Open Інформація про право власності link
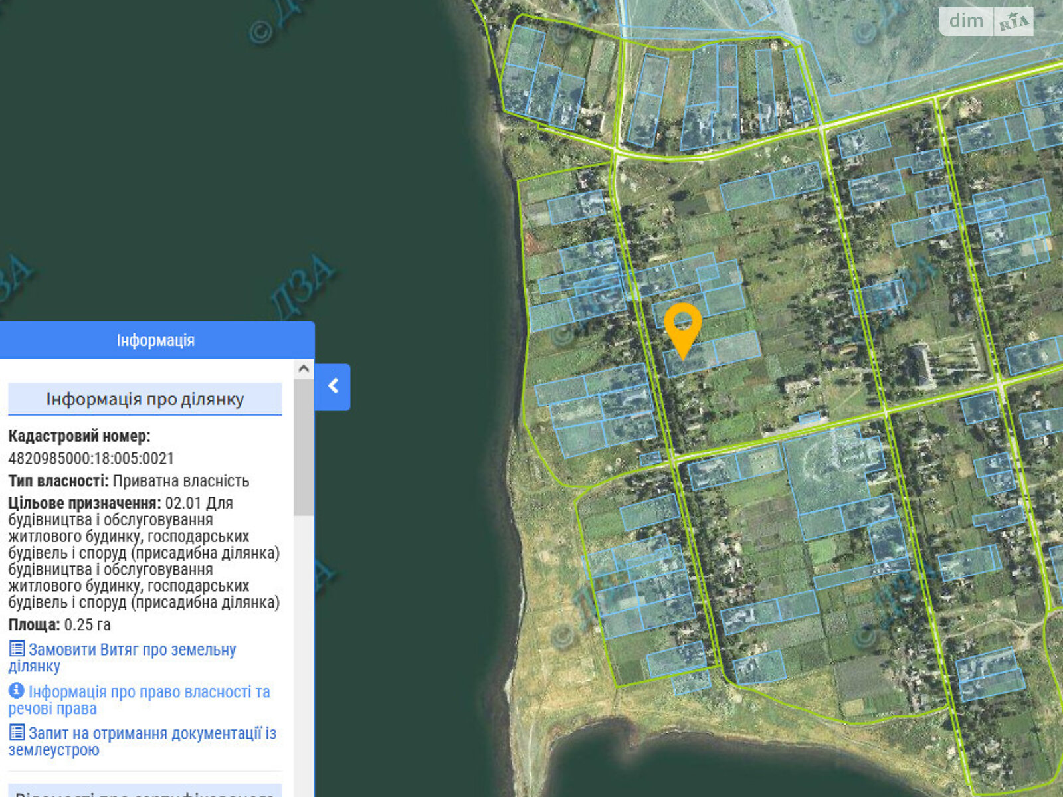The image size is (1063, 797). (x=149, y=692)
